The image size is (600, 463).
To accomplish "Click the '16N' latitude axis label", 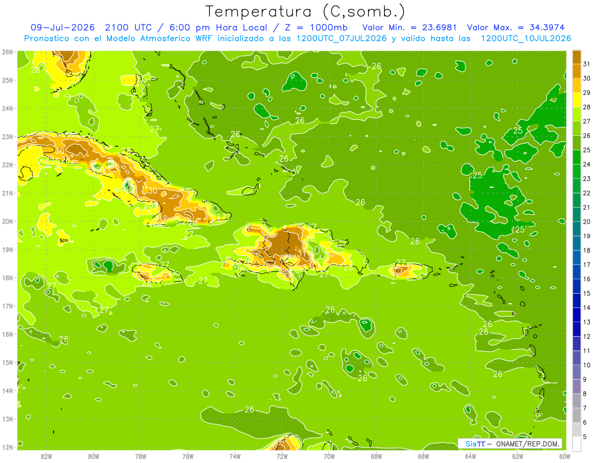I will (7, 334).
